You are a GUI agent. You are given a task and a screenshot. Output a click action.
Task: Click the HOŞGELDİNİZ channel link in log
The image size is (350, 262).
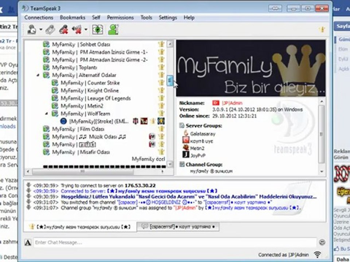156,202
